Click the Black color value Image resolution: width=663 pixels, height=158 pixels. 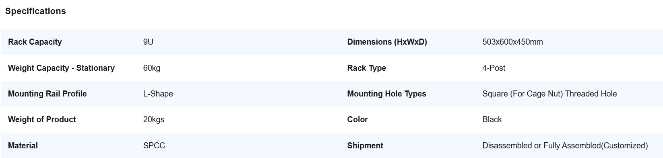[x=492, y=119]
